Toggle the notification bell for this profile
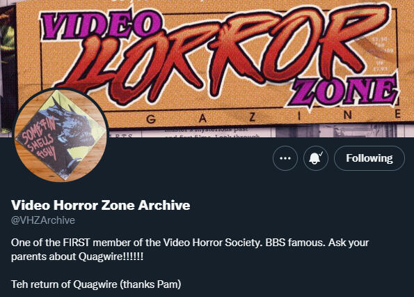 click(315, 158)
